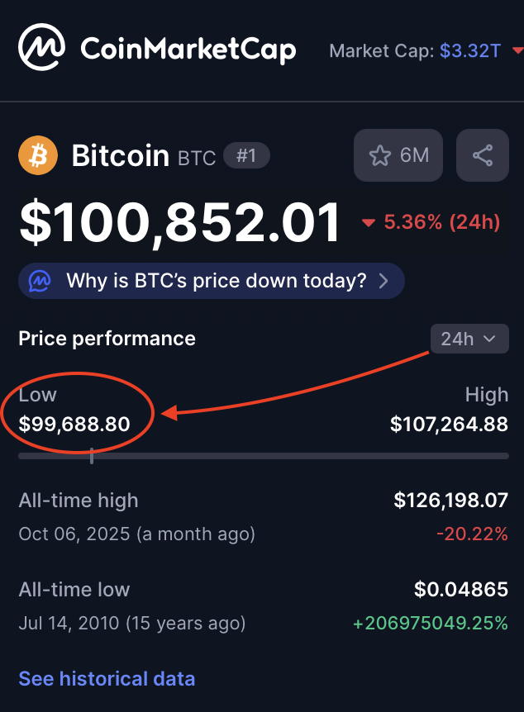Open See historical data link

point(107,679)
